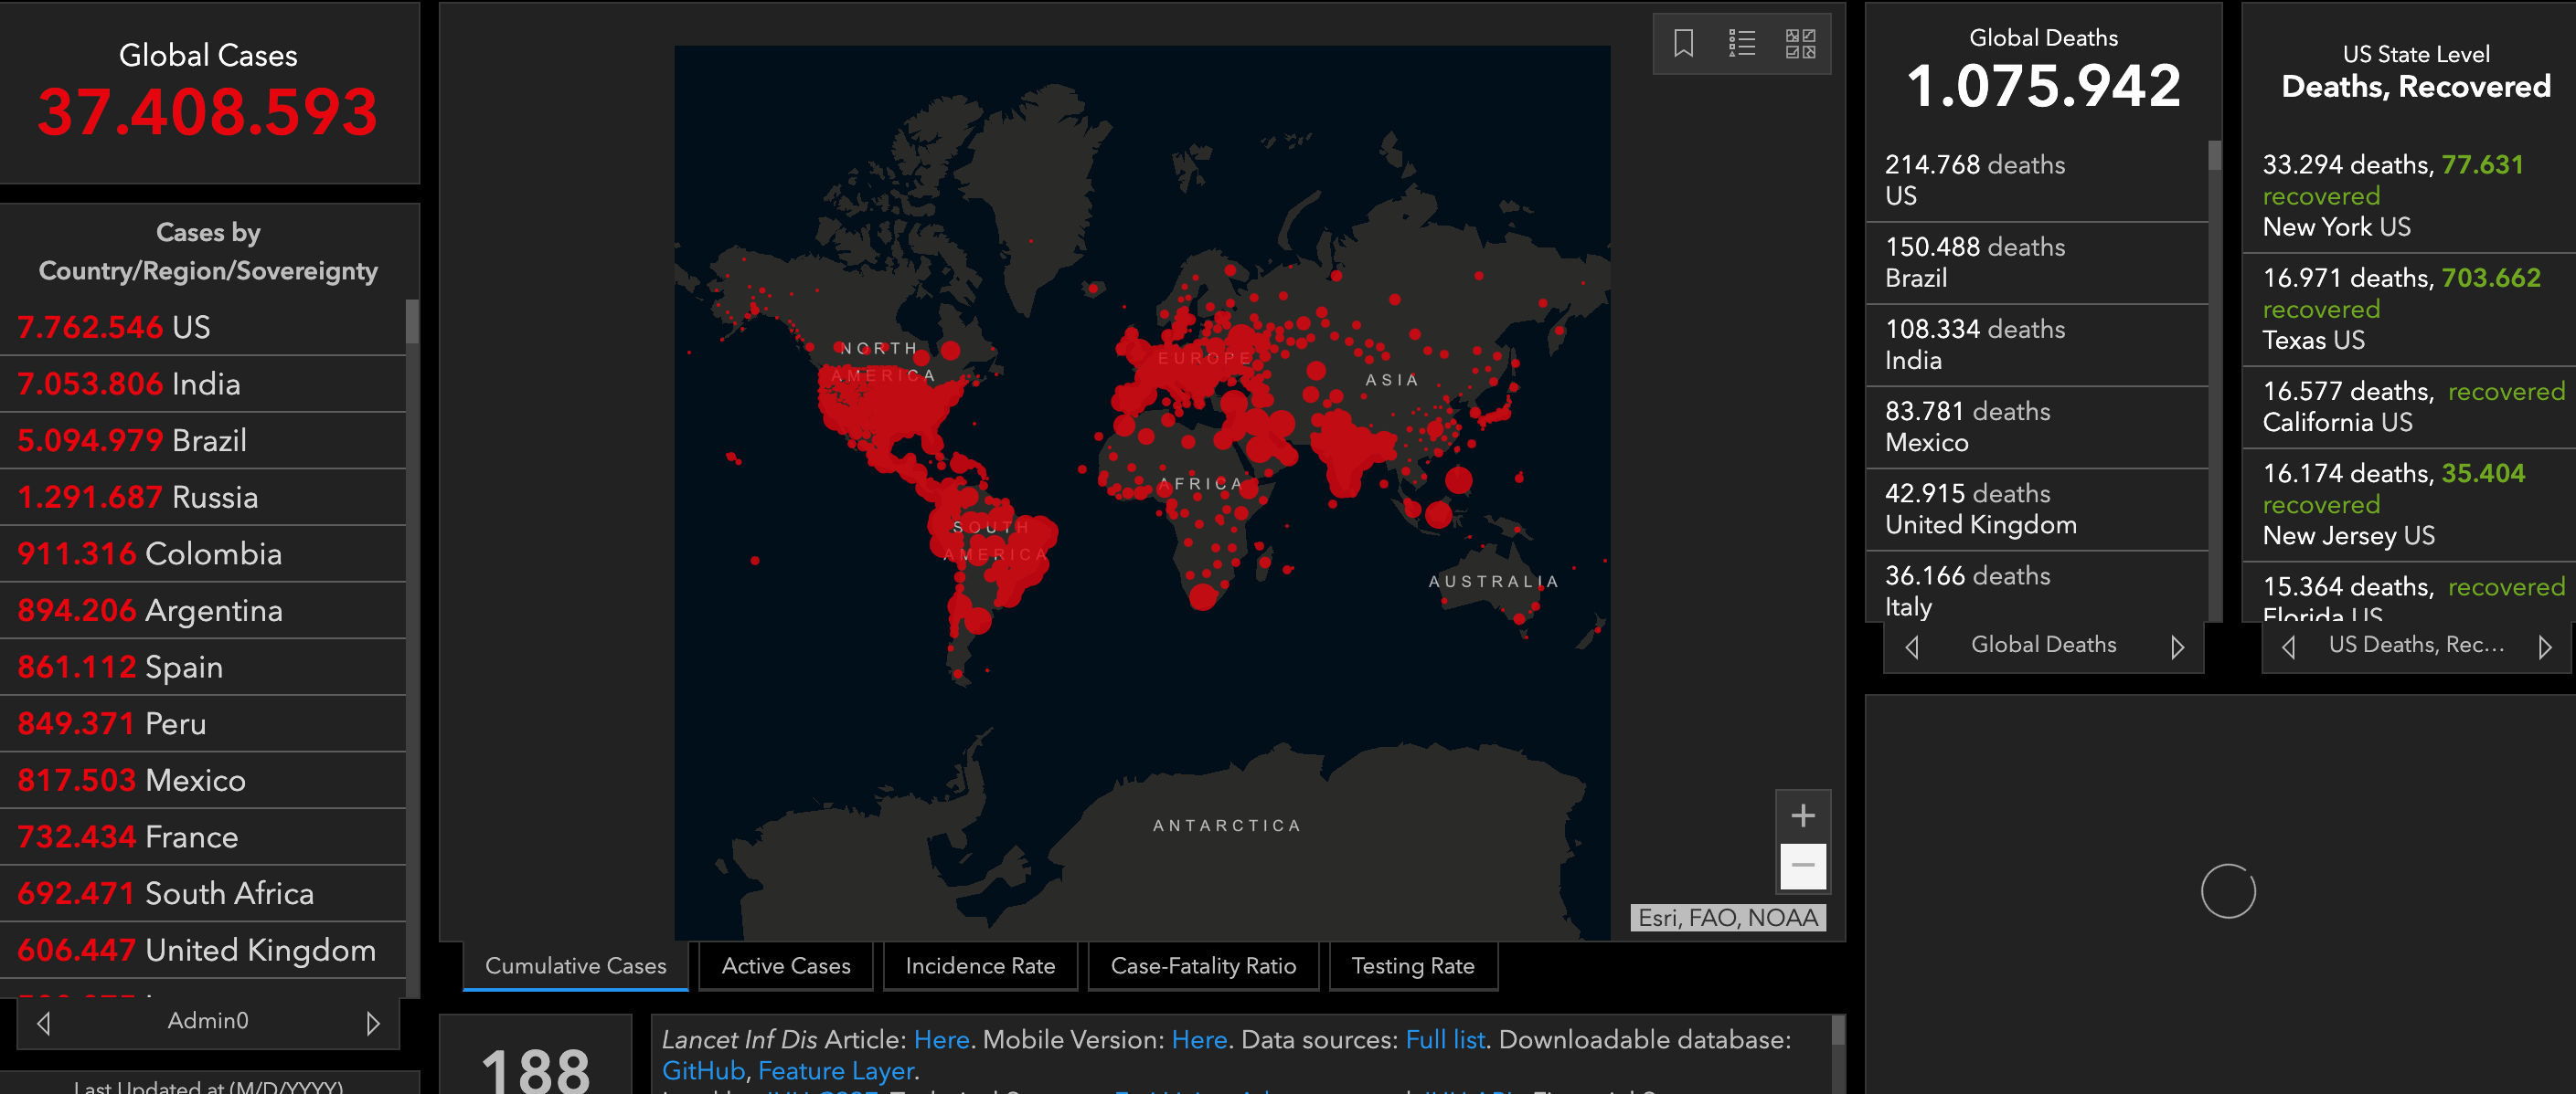Open the Case-Fatality Ratio tab

1202,965
